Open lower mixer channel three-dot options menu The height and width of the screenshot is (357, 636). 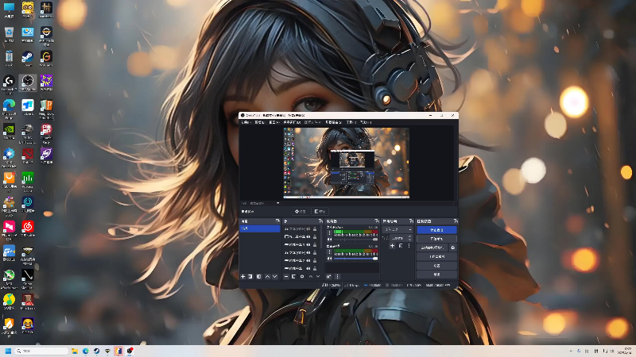pos(329,251)
